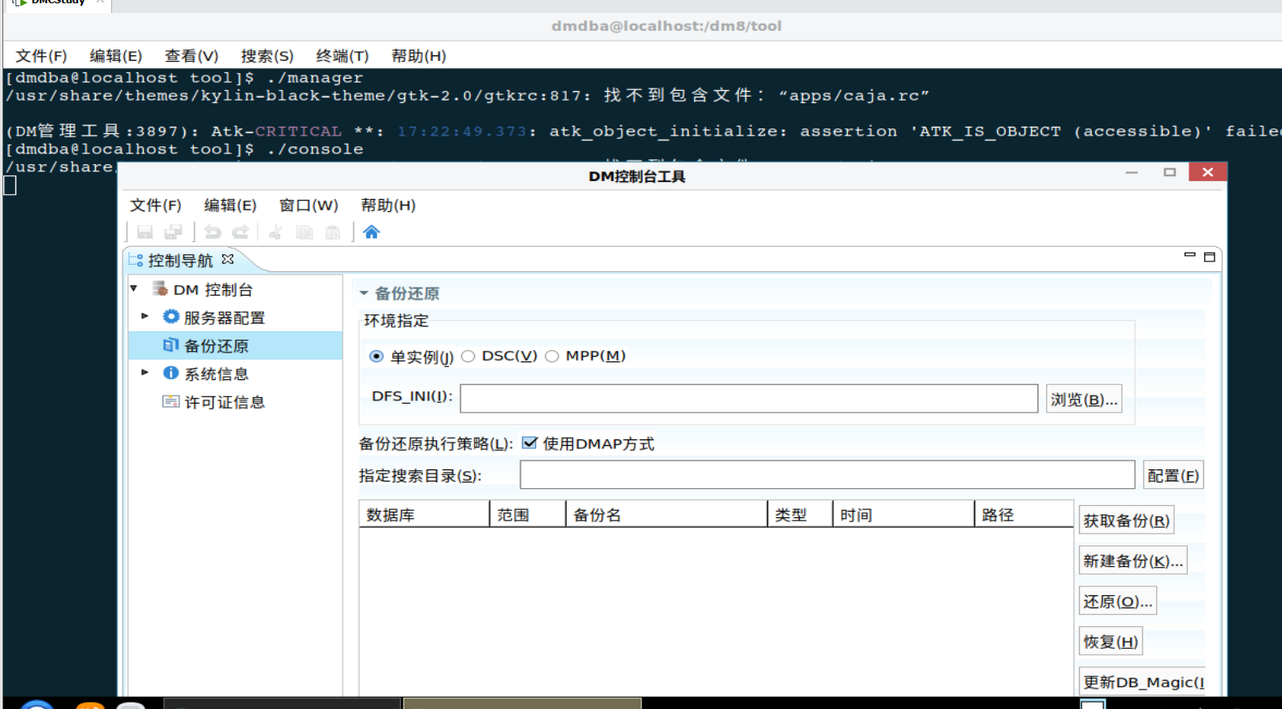1282x709 pixels.
Task: Open the 窗口(W) menu
Action: click(x=309, y=205)
